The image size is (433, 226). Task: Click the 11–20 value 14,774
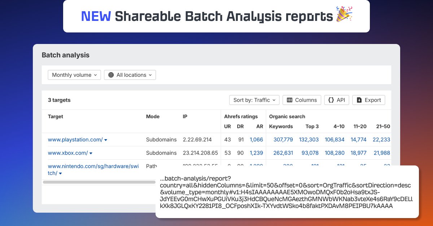(x=359, y=139)
